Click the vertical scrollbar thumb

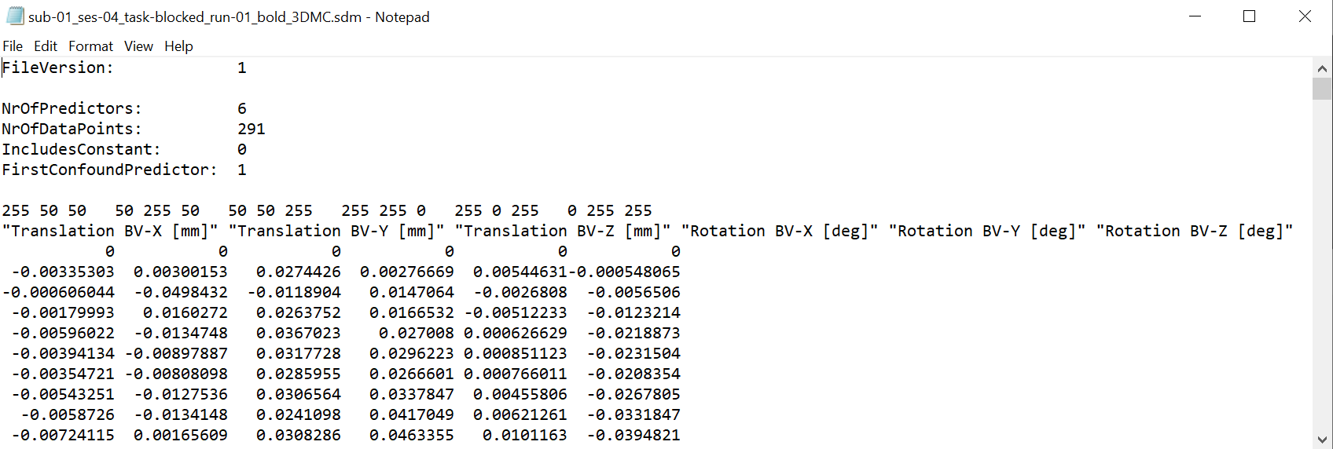click(1322, 88)
